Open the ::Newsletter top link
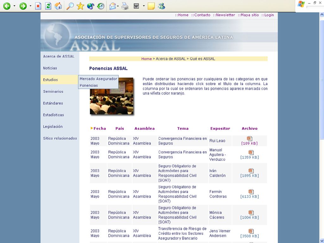Screen dimensions: 324x243 224,15
